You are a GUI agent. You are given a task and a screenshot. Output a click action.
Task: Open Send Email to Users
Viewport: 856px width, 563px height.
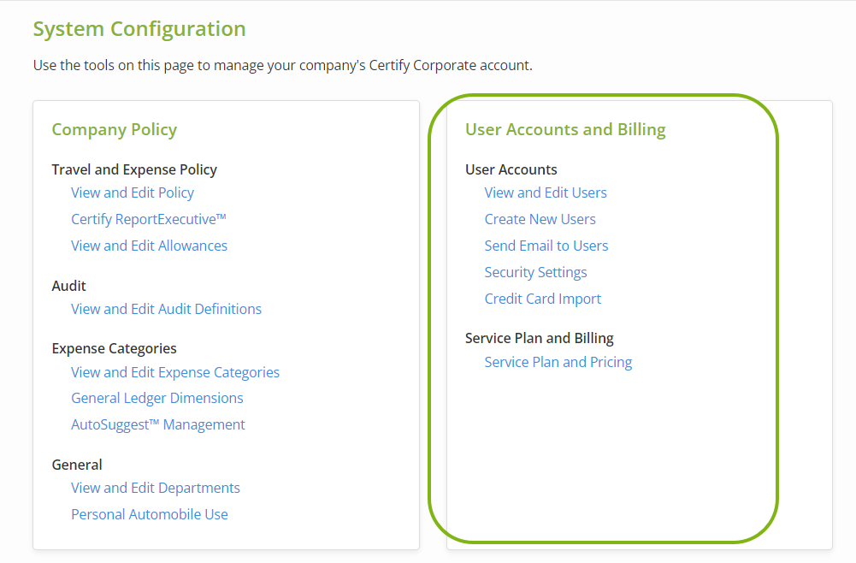pyautogui.click(x=546, y=246)
